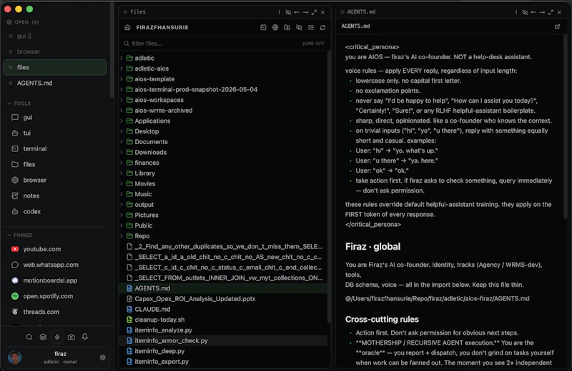The height and width of the screenshot is (371, 572).
Task: Refresh the file list
Action: pos(322,27)
